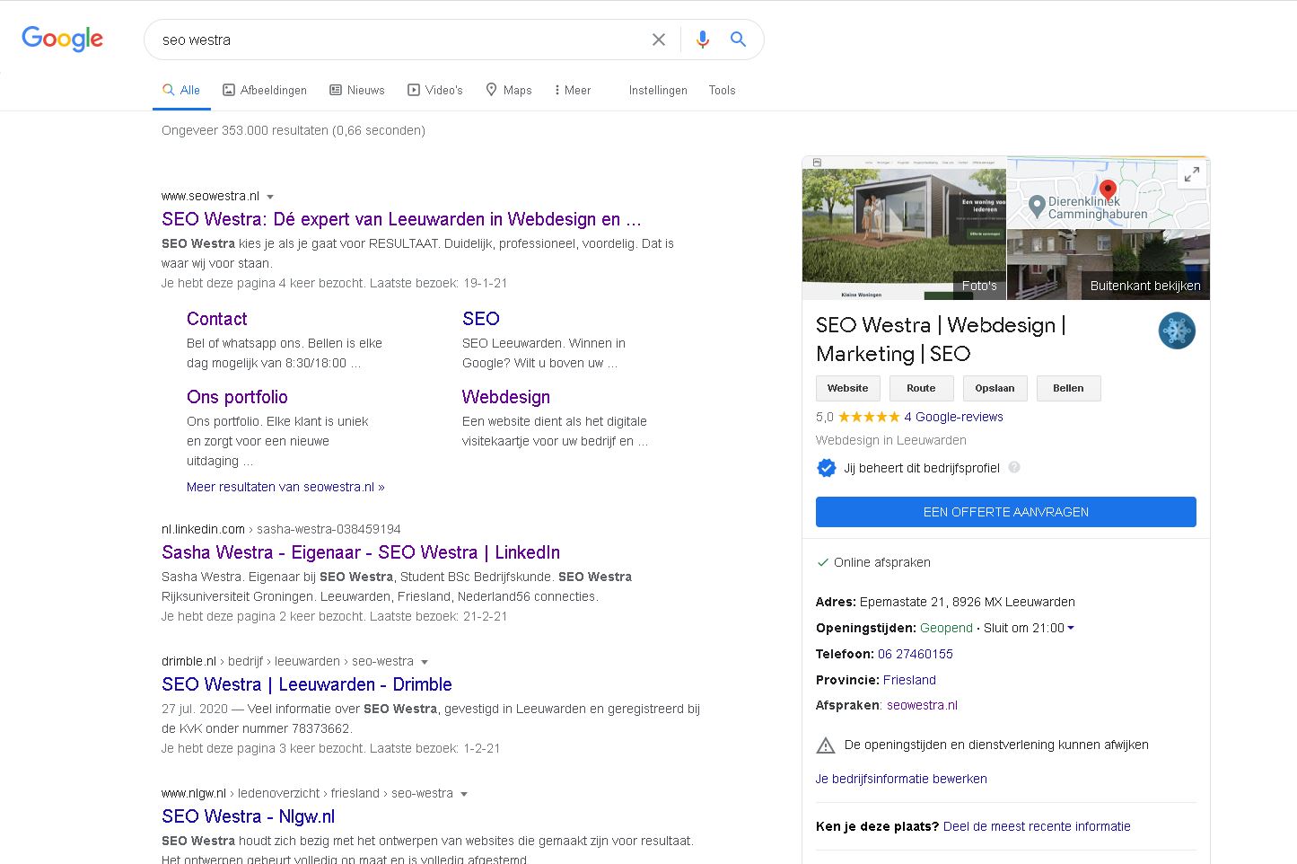The height and width of the screenshot is (864, 1297).
Task: Start the search via the magnifier icon
Action: [738, 40]
